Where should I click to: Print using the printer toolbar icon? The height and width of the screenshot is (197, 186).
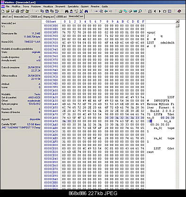pos(17,11)
